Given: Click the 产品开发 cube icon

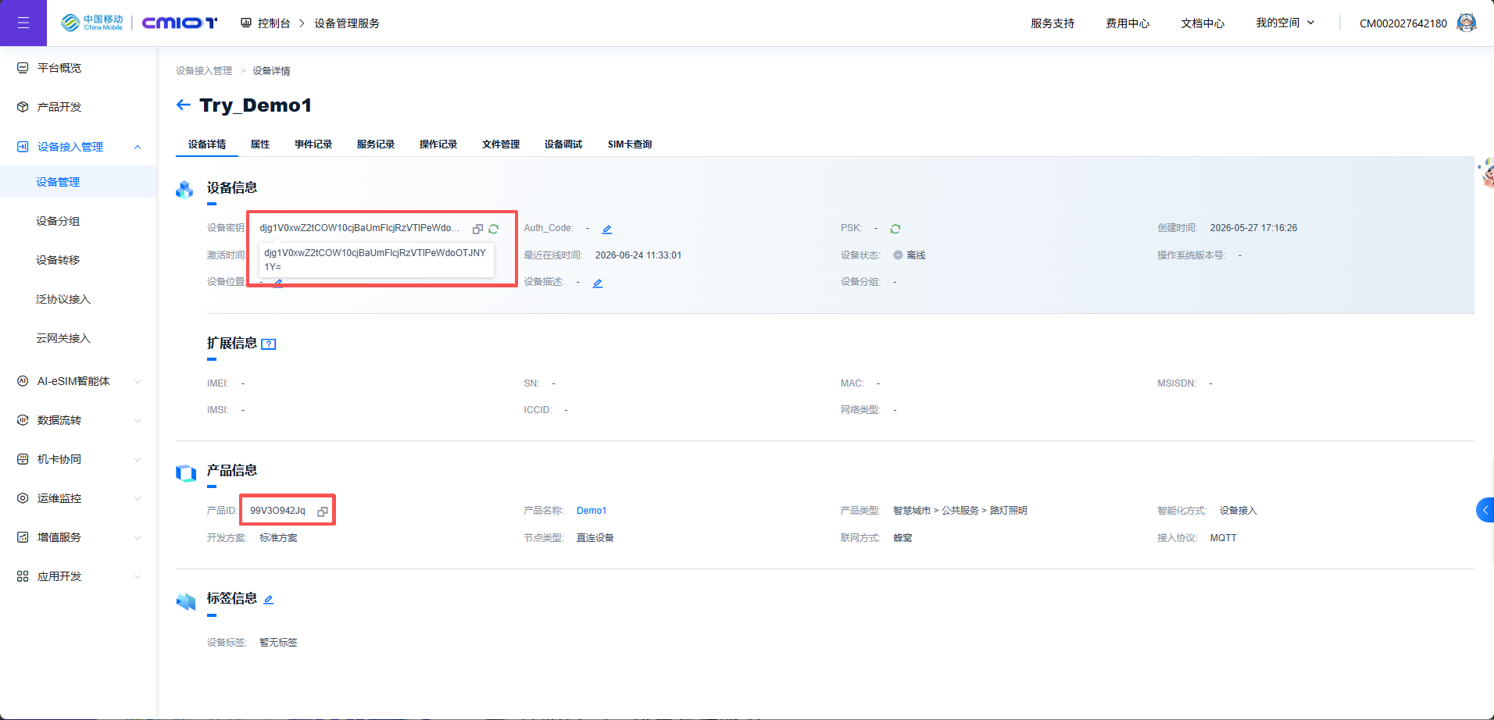Looking at the screenshot, I should click(x=23, y=107).
